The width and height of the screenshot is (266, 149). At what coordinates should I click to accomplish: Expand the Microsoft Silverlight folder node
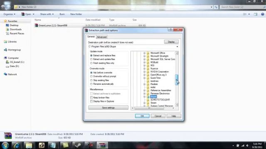pos(144,56)
